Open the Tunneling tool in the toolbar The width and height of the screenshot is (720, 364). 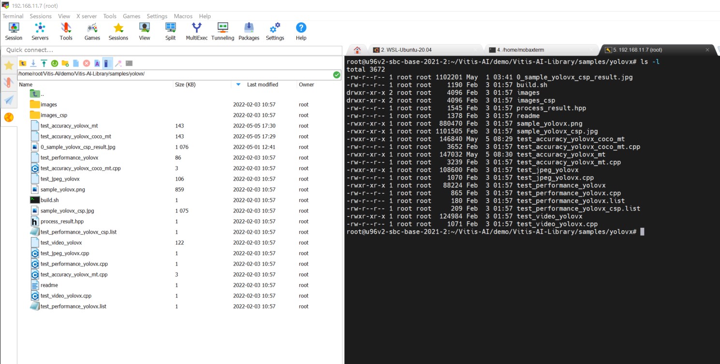222,31
